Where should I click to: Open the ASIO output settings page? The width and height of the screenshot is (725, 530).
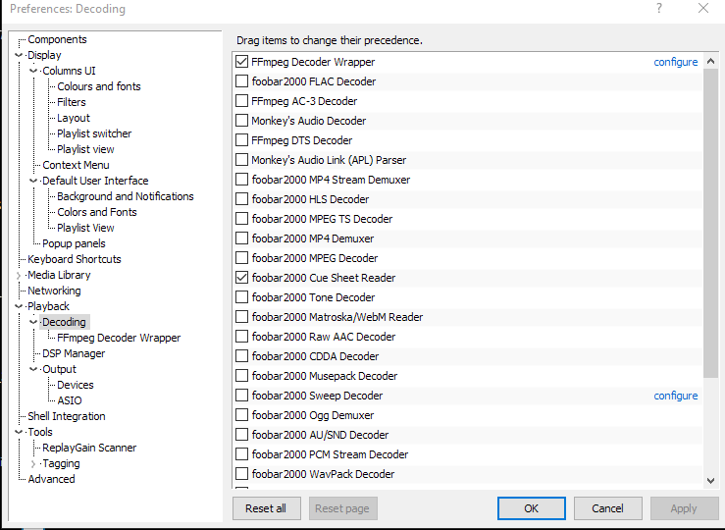70,400
